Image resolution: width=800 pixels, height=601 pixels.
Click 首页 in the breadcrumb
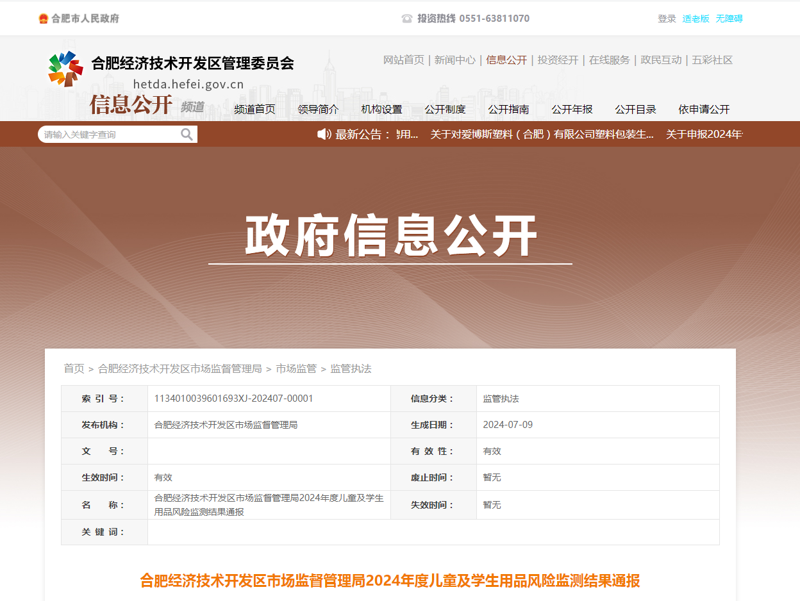coord(74,368)
